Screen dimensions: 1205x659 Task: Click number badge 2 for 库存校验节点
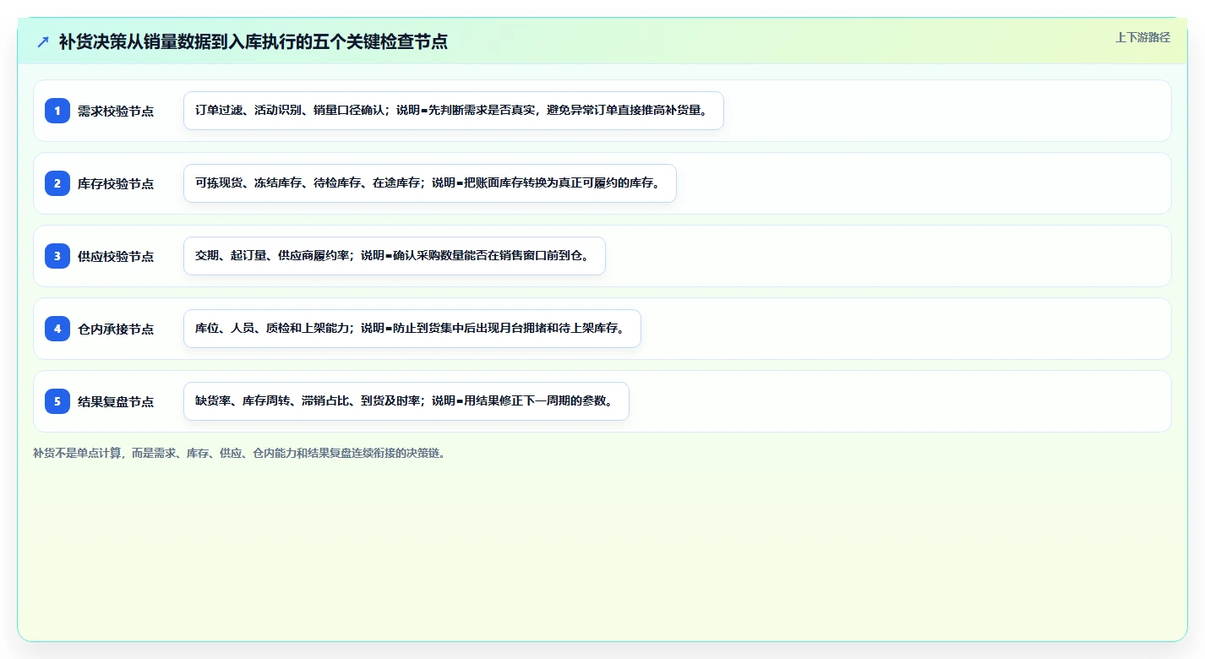[57, 183]
